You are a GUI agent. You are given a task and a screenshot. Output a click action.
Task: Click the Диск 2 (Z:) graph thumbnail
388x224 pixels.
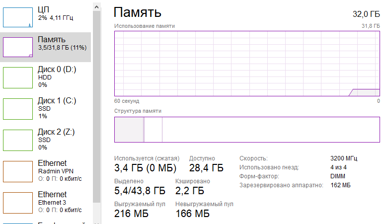[17, 140]
